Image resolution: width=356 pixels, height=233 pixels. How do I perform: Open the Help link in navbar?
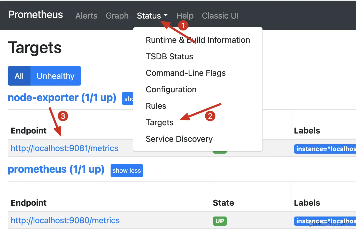185,16
